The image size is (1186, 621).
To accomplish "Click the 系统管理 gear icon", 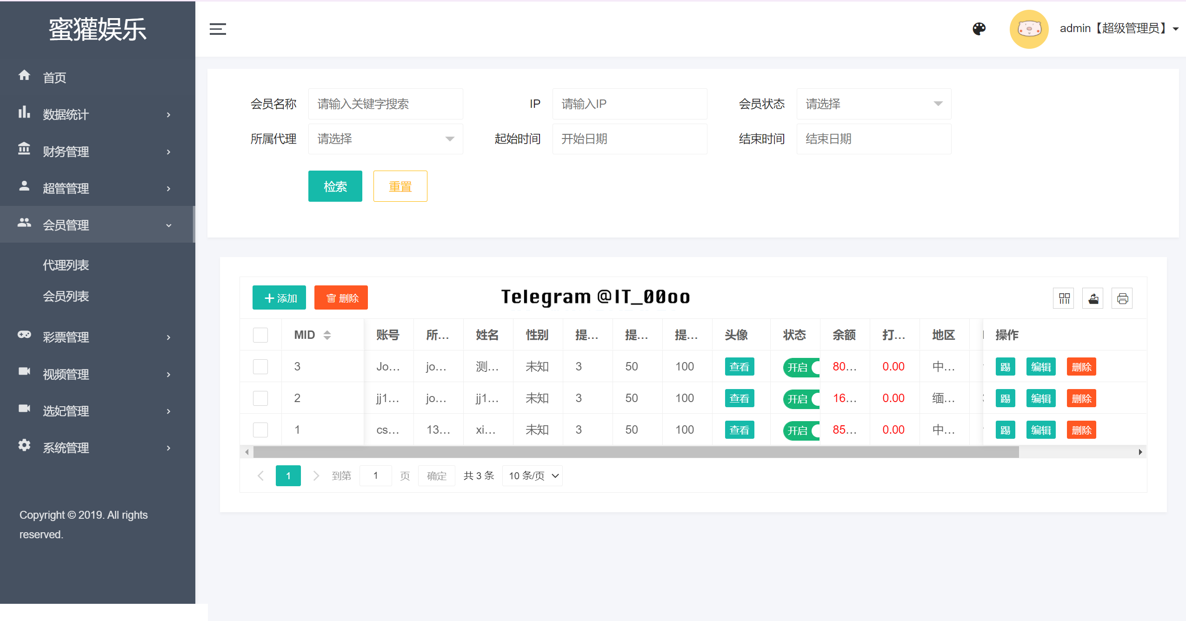I will click(24, 445).
